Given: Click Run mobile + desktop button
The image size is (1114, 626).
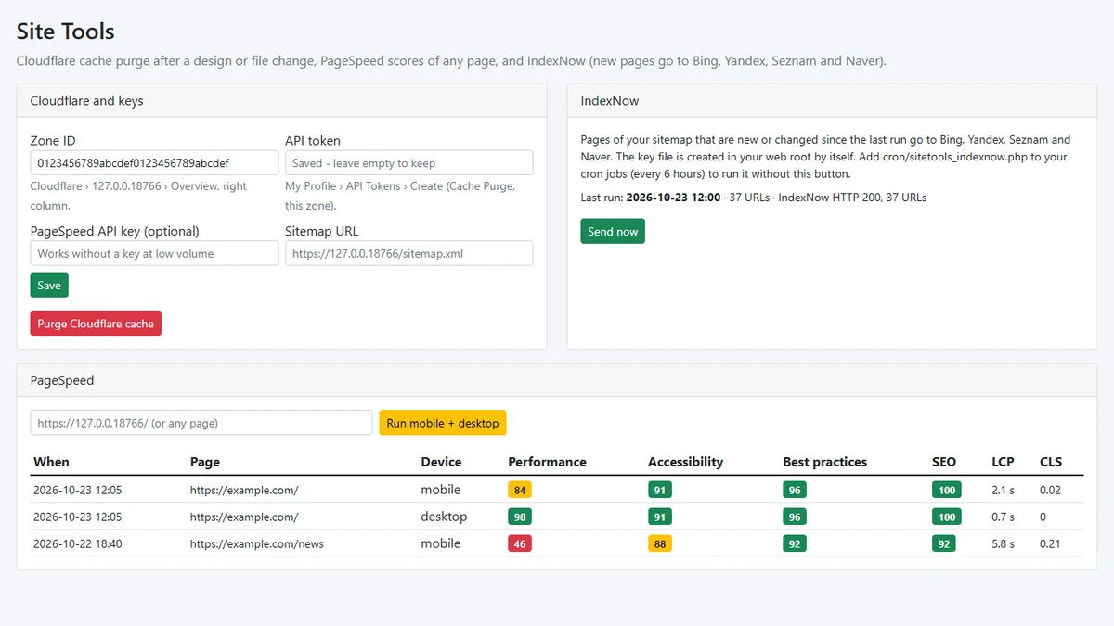Looking at the screenshot, I should pos(443,423).
